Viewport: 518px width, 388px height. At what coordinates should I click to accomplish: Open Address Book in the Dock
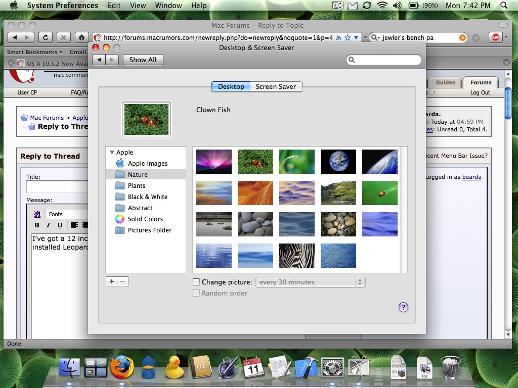coord(201,367)
